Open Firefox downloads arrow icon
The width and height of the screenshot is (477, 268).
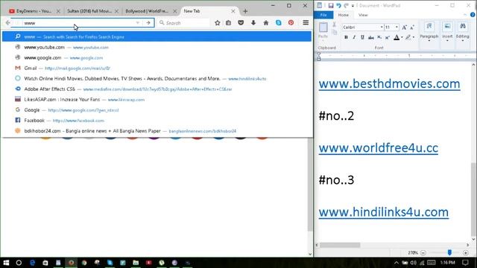[x=253, y=23]
